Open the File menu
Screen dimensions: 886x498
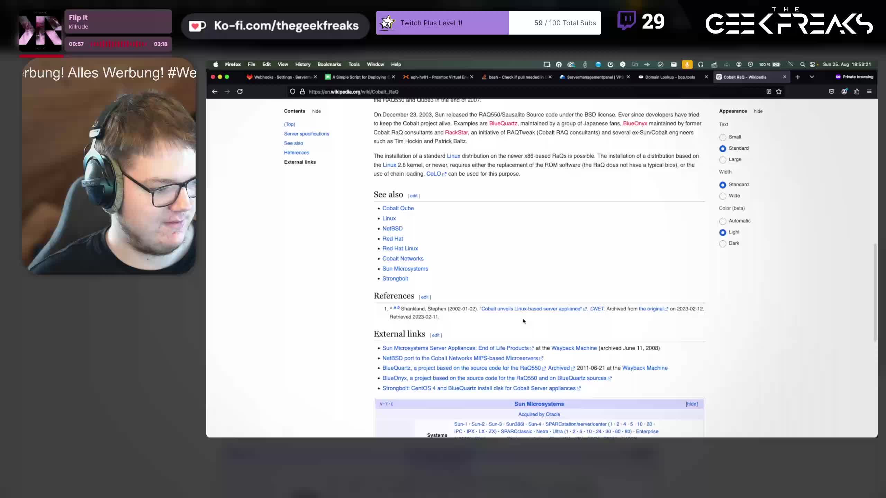pyautogui.click(x=251, y=64)
